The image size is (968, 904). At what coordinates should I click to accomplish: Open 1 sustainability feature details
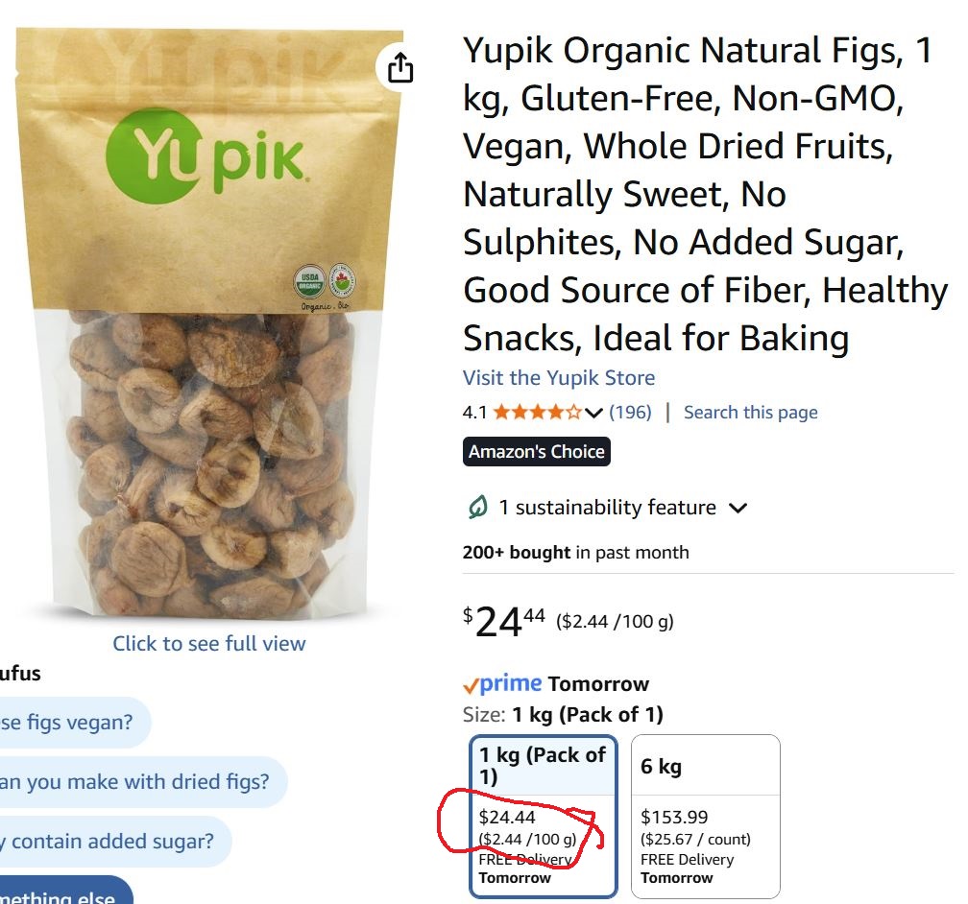(608, 508)
